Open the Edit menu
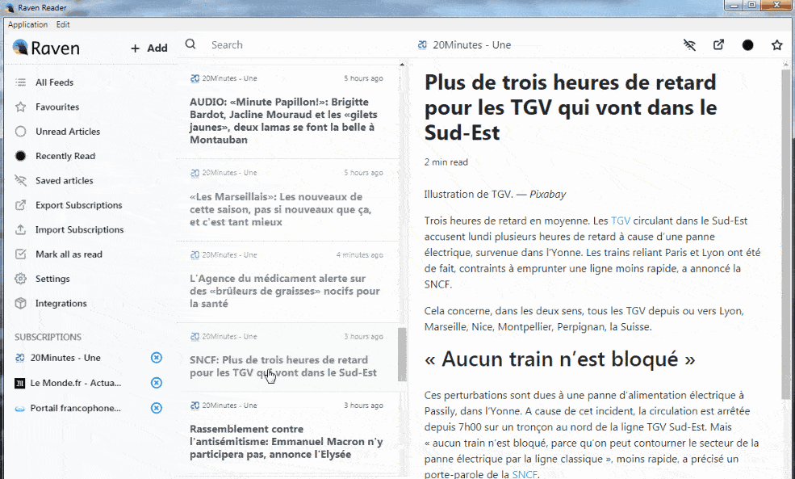The width and height of the screenshot is (795, 479). click(x=63, y=24)
